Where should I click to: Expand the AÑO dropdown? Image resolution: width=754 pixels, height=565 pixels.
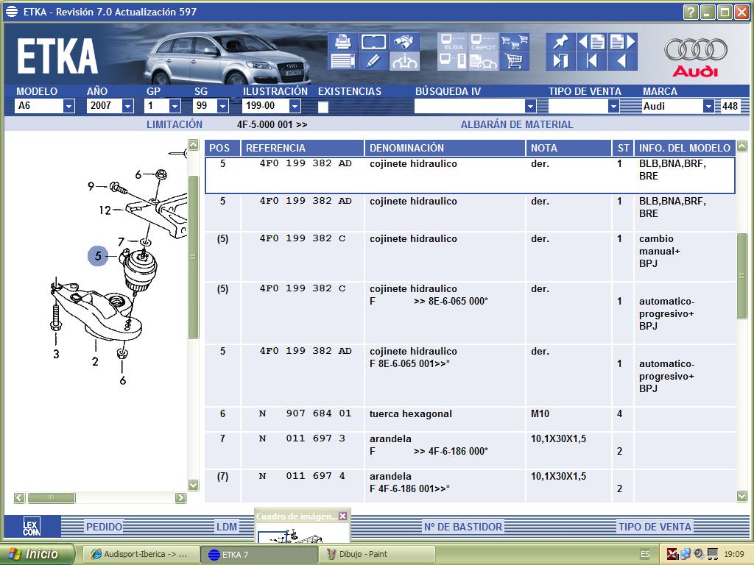tap(127, 106)
